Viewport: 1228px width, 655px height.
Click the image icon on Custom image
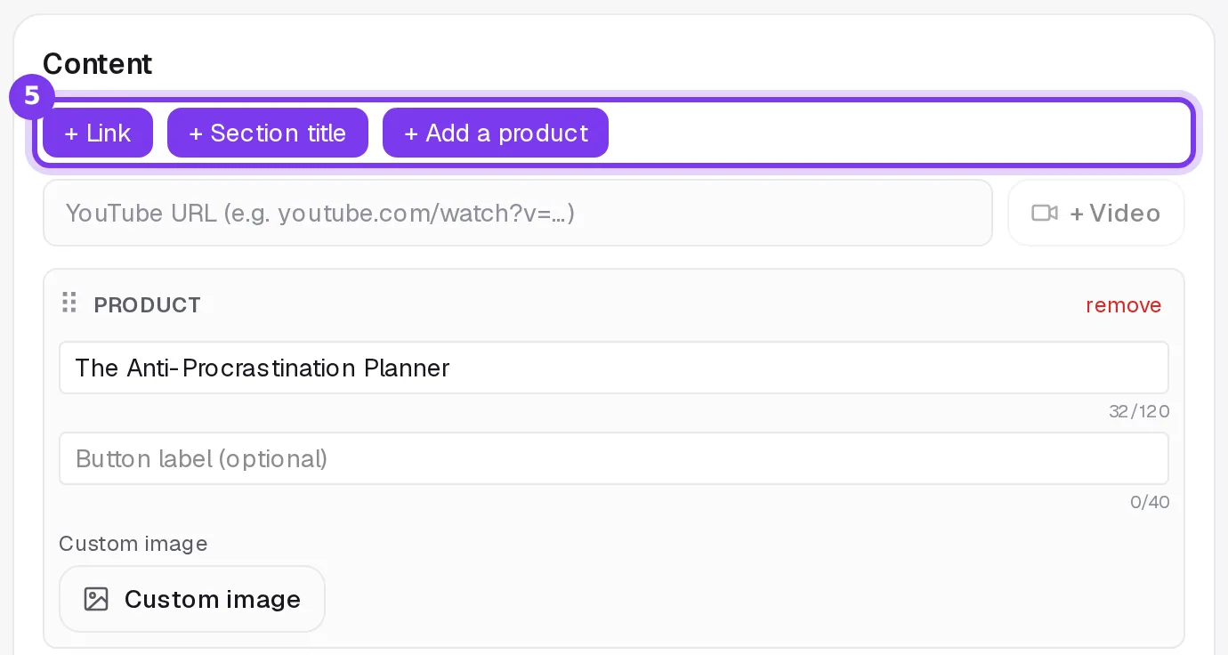[x=96, y=599]
